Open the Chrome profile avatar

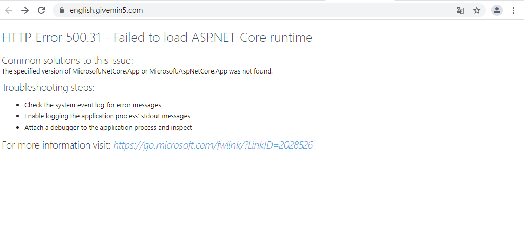coord(497,10)
